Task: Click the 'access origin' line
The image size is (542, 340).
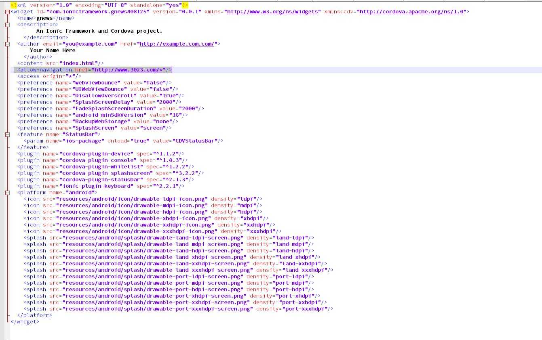Action: coord(49,76)
